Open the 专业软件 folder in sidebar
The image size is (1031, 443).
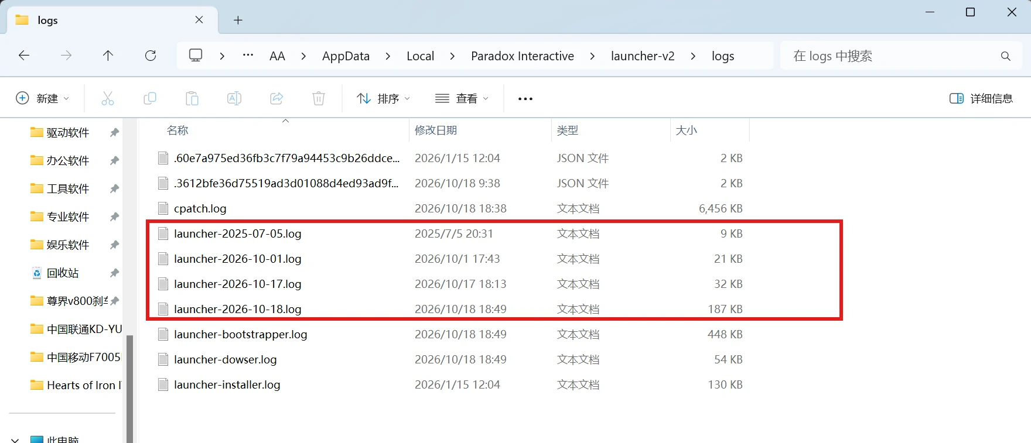68,217
